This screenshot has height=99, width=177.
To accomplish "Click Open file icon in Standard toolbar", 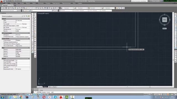I will click(x=4, y=8).
